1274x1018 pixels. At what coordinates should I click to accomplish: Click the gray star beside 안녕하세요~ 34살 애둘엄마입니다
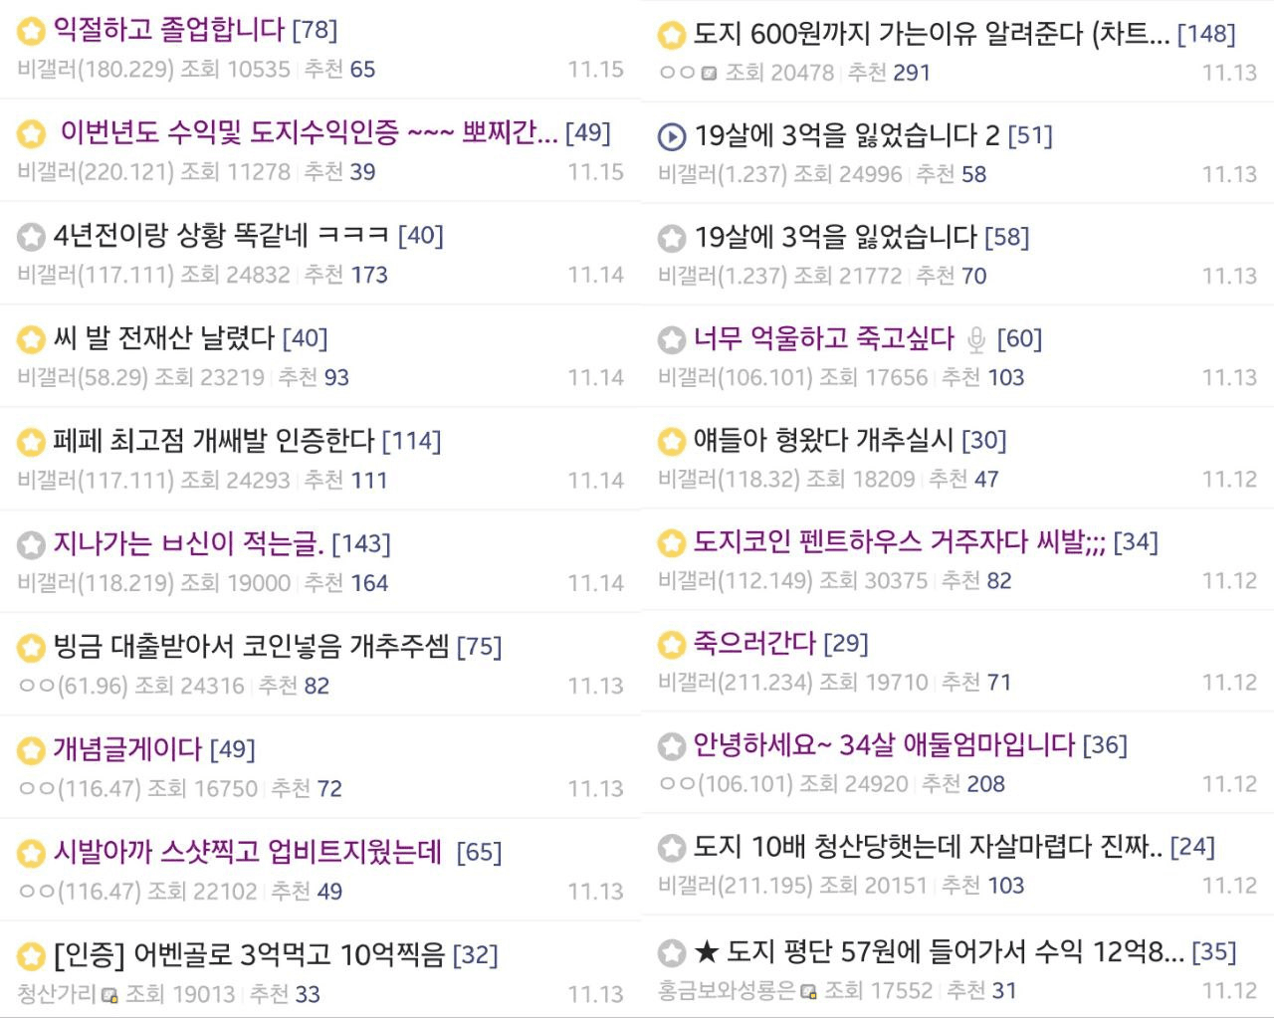(x=672, y=746)
